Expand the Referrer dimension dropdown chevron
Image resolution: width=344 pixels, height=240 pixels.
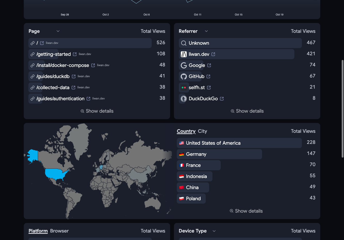click(x=206, y=31)
